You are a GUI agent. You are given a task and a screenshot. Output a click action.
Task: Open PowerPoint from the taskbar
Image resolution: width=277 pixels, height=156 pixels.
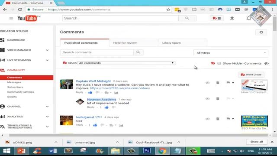(22, 151)
